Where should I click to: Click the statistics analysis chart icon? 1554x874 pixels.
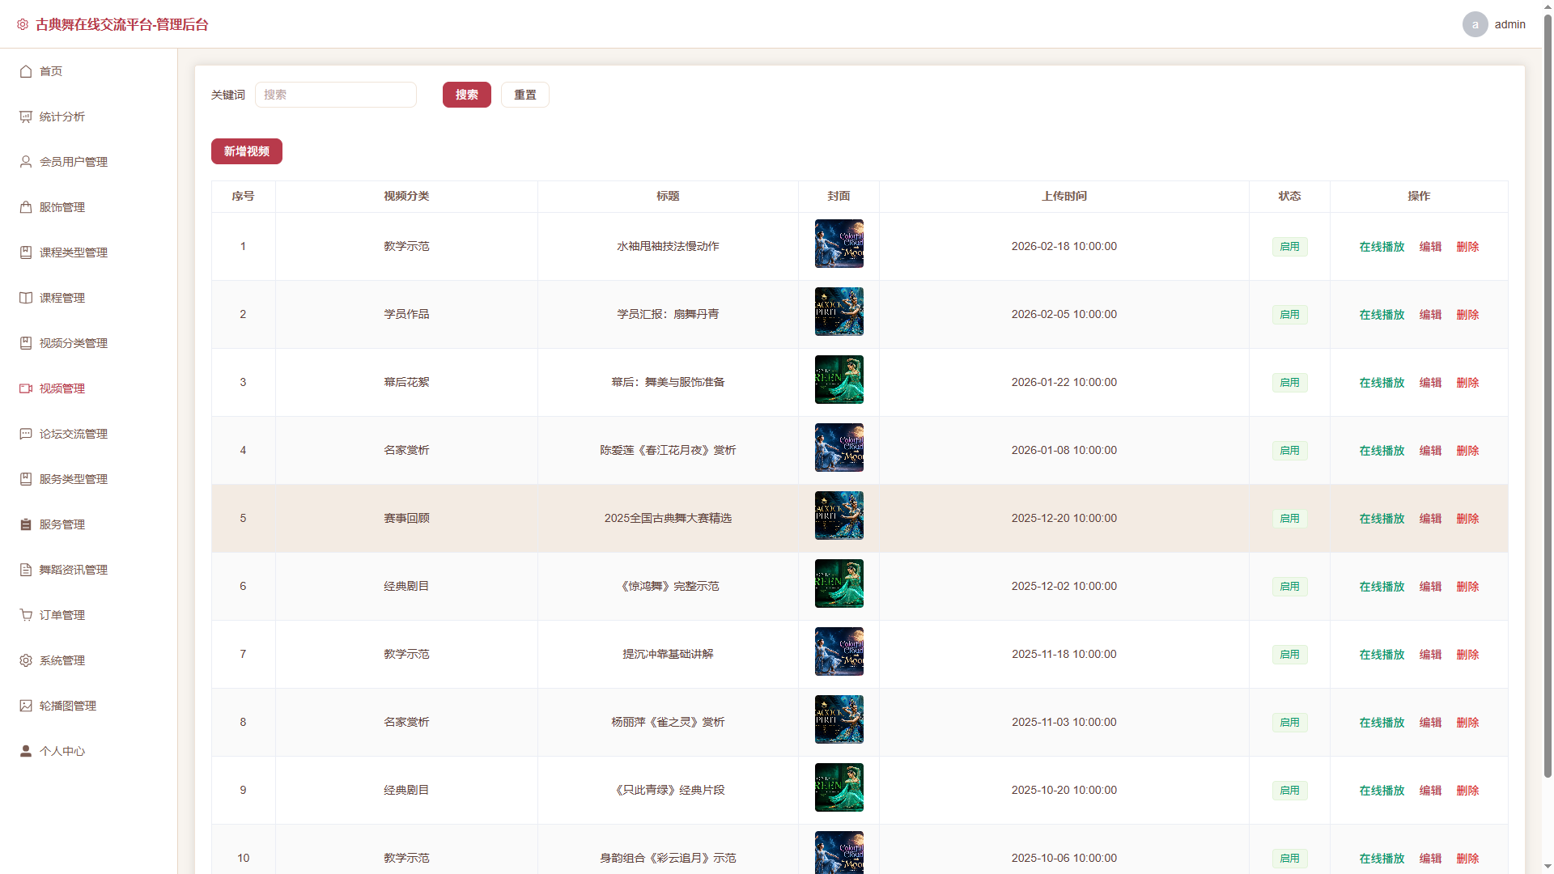26,117
